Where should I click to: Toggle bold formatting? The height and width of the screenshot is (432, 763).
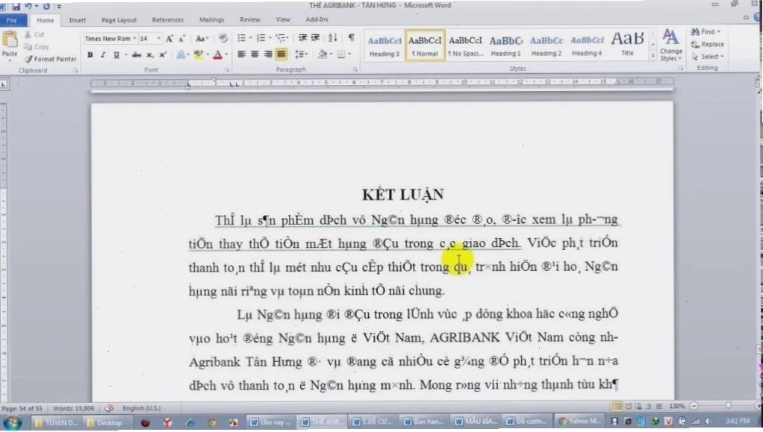[90, 55]
